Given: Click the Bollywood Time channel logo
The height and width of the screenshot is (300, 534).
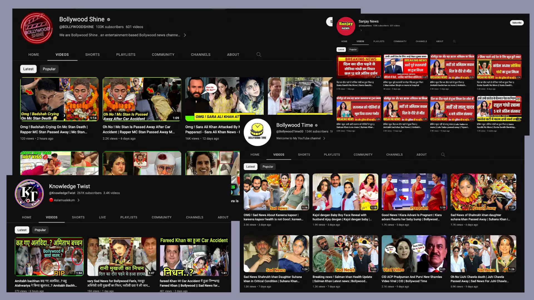Looking at the screenshot, I should coord(257,132).
